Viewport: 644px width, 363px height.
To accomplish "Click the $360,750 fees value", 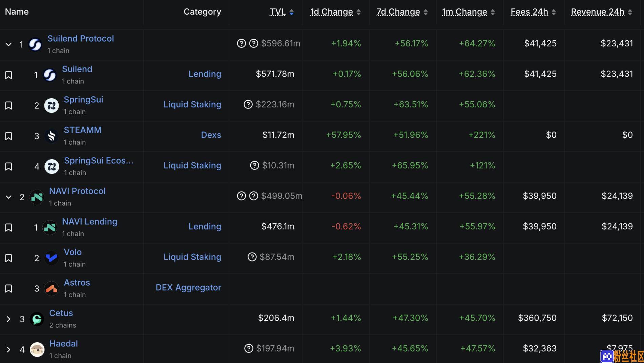I will pos(537,318).
